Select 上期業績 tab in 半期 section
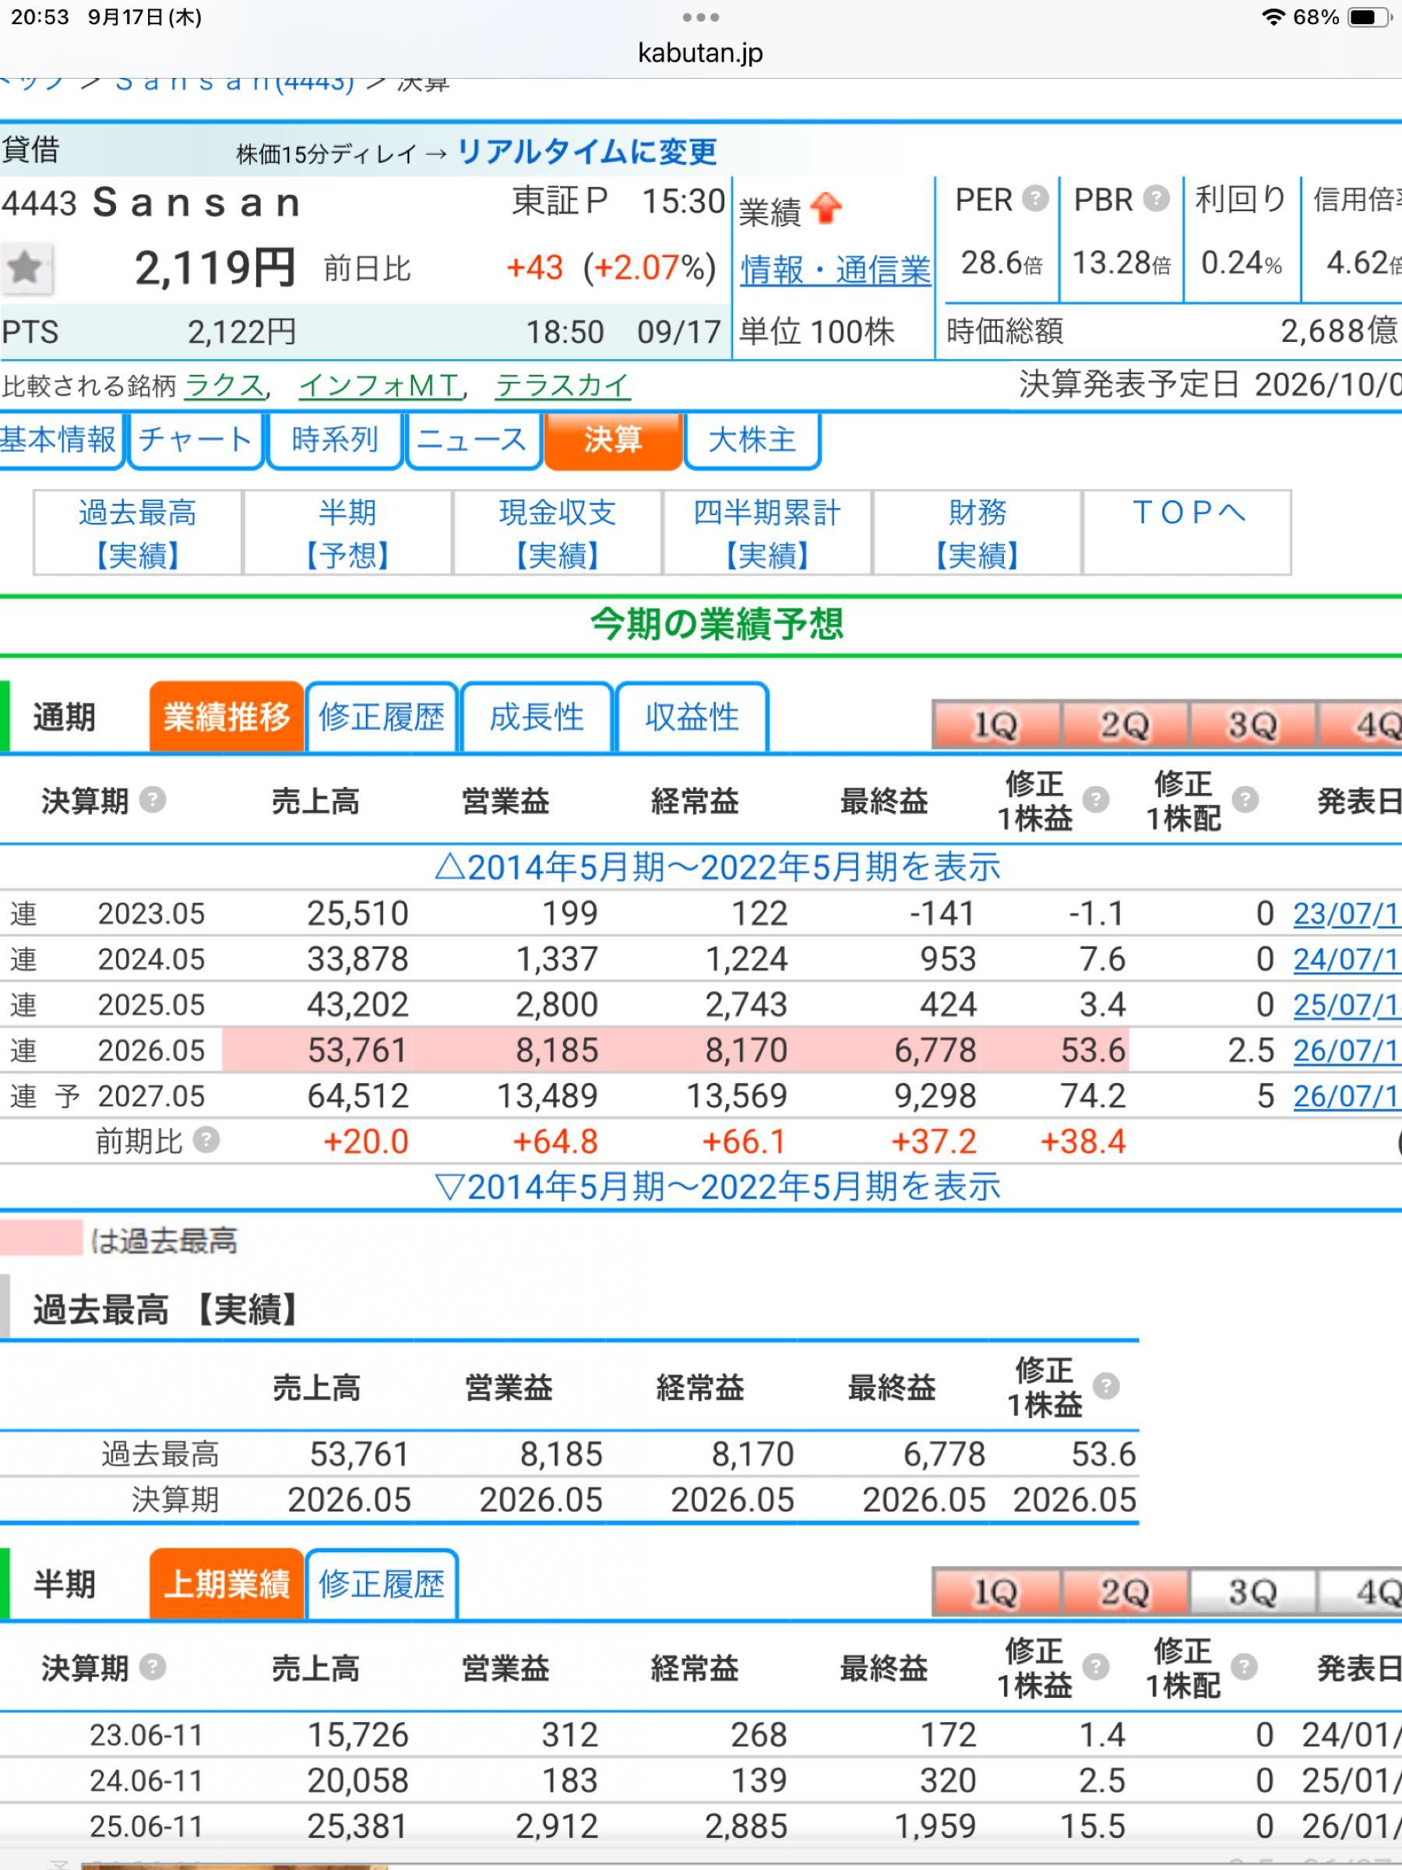1402x1870 pixels. [x=227, y=1584]
